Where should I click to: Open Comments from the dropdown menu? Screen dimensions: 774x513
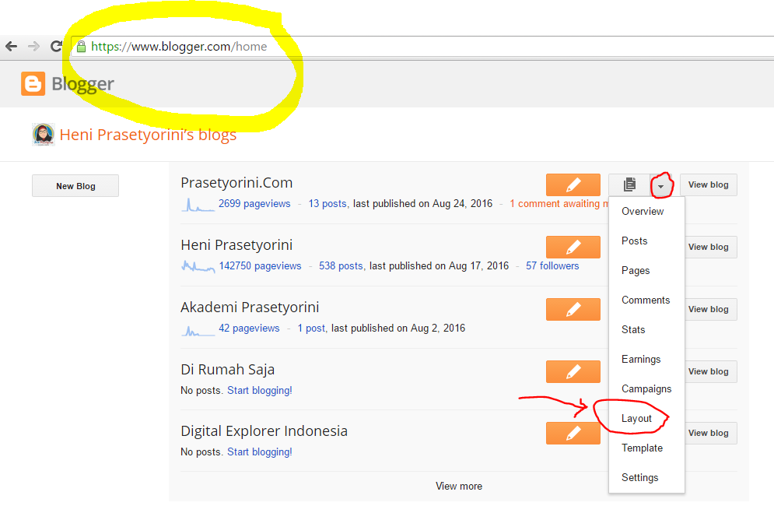pyautogui.click(x=646, y=300)
